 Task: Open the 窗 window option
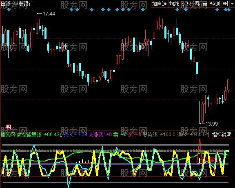click(x=205, y=4)
